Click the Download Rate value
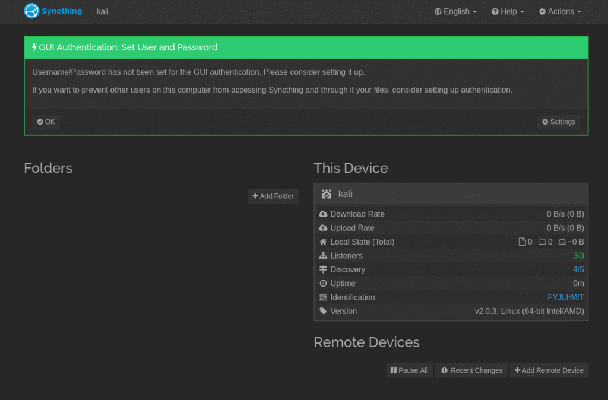The height and width of the screenshot is (400, 608). point(565,214)
